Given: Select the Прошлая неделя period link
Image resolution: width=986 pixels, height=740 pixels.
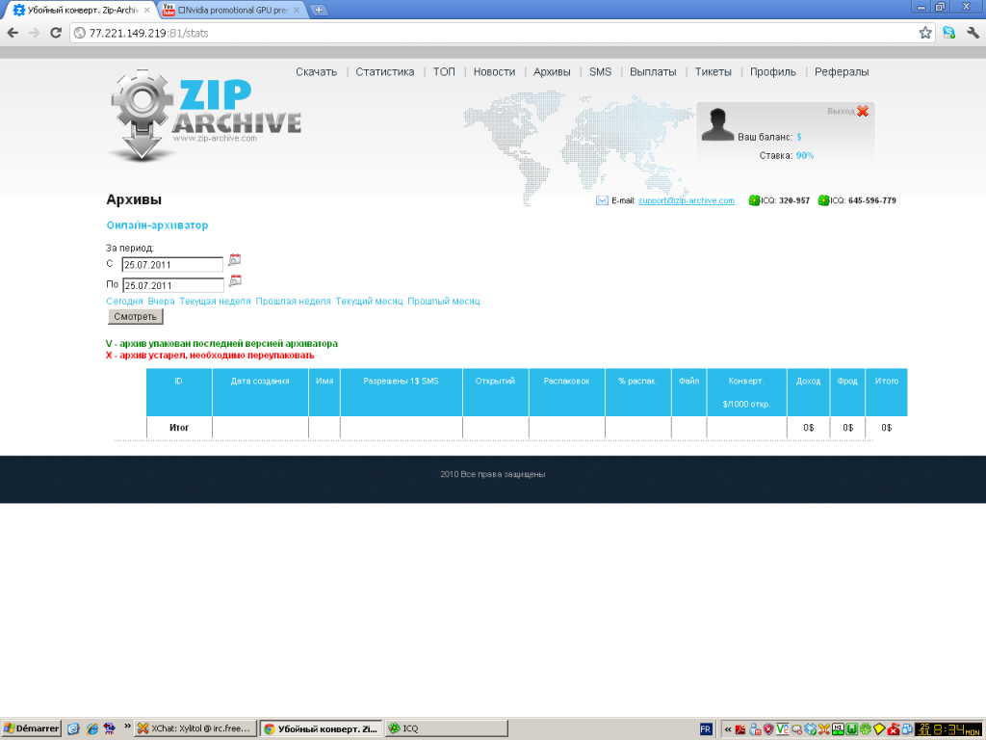Looking at the screenshot, I should click(293, 301).
